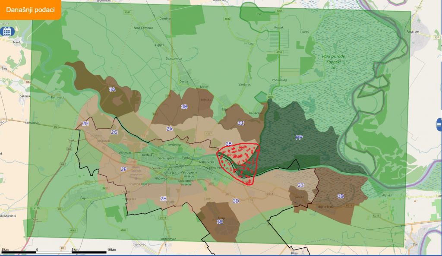Click the Aljmaš village label
This screenshot has width=442, height=256.
pyautogui.click(x=387, y=196)
